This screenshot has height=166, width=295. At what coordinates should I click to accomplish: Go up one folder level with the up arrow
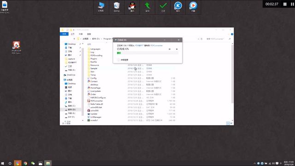click(x=74, y=39)
